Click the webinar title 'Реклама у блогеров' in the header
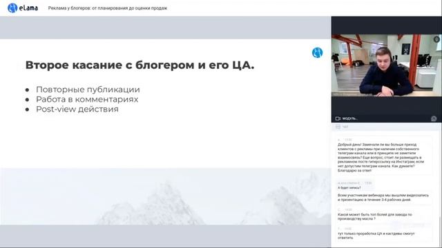This screenshot has width=442, height=248. [x=108, y=8]
